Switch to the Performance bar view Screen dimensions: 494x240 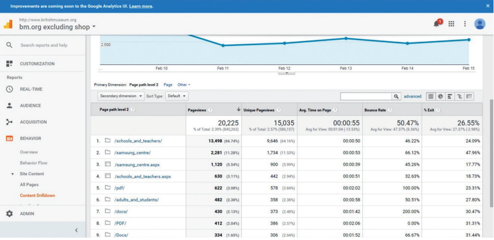point(450,96)
